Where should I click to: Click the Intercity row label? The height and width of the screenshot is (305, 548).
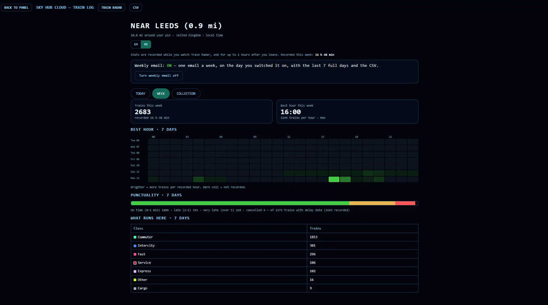pyautogui.click(x=146, y=246)
